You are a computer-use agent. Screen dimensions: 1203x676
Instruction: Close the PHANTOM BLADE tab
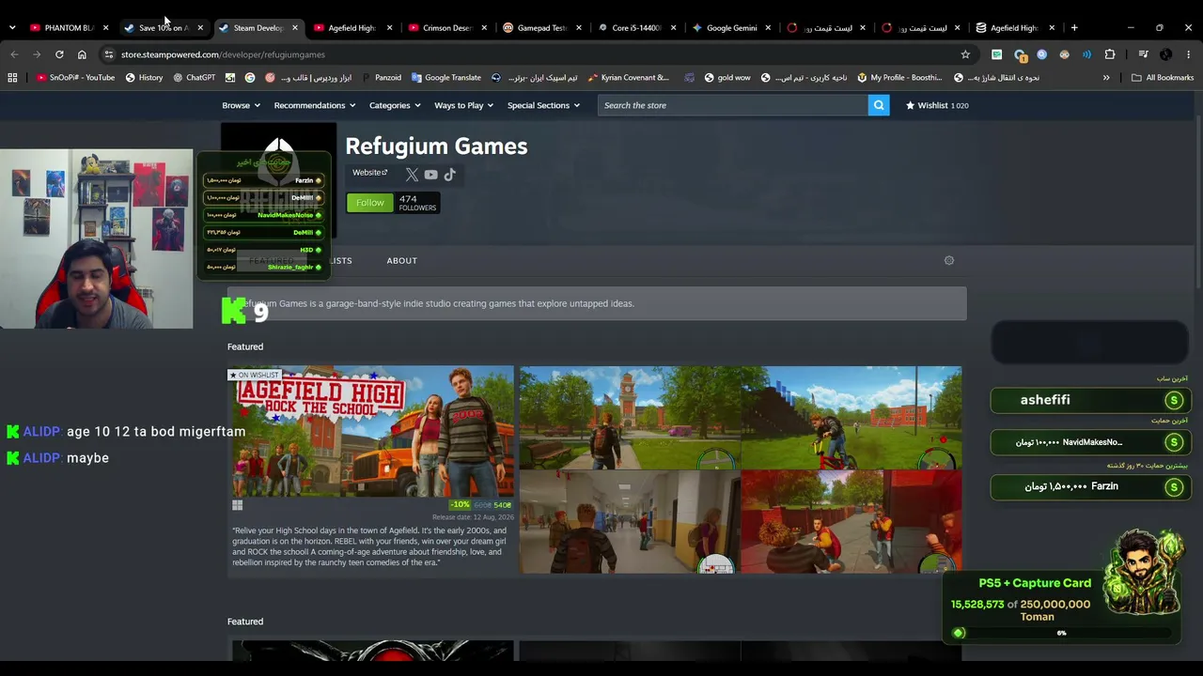(x=105, y=28)
